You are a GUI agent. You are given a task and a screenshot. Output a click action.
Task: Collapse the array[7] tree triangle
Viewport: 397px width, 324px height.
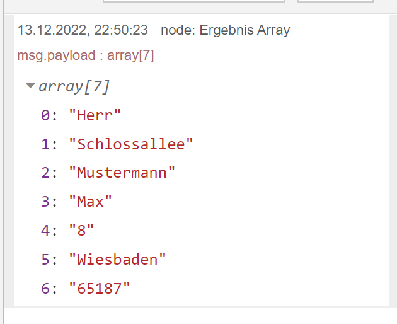click(30, 86)
